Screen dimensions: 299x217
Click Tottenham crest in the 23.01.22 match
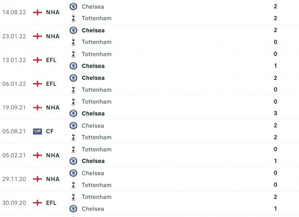tap(73, 42)
